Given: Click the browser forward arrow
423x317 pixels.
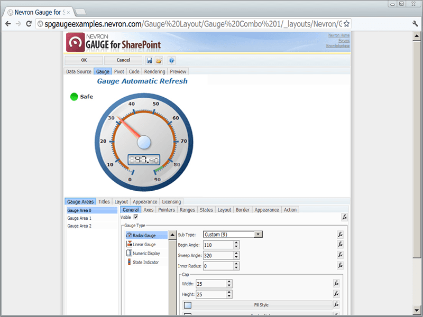Looking at the screenshot, I should [x=19, y=24].
